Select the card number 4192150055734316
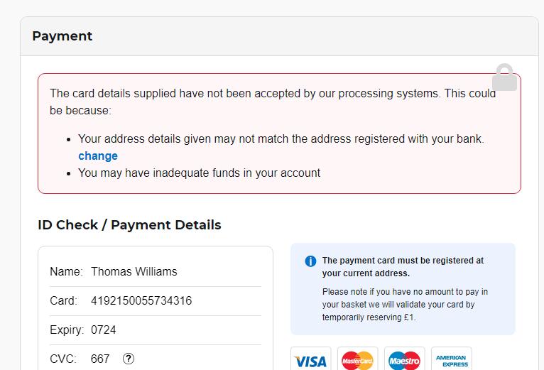This screenshot has width=544, height=370. [x=141, y=300]
